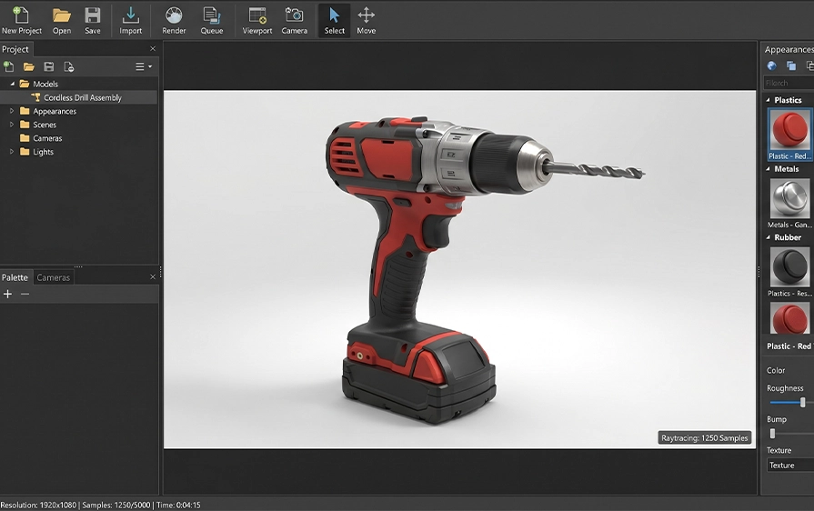This screenshot has width=814, height=511.
Task: Save the project with the Save icon
Action: coord(93,21)
